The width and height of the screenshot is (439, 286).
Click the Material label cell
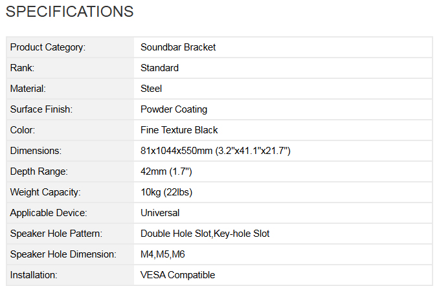point(28,89)
